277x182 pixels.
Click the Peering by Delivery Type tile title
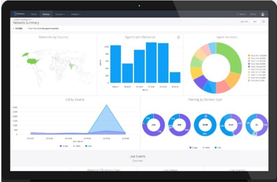pos(205,100)
